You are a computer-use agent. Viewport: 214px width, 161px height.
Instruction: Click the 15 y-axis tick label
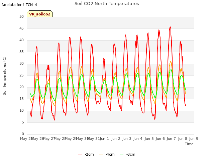click(21, 99)
